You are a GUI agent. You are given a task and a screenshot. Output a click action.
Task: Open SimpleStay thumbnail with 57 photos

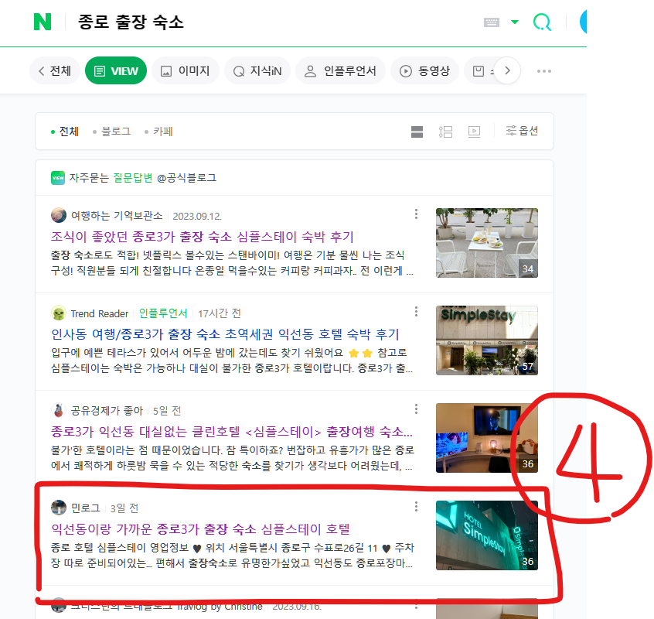[487, 340]
